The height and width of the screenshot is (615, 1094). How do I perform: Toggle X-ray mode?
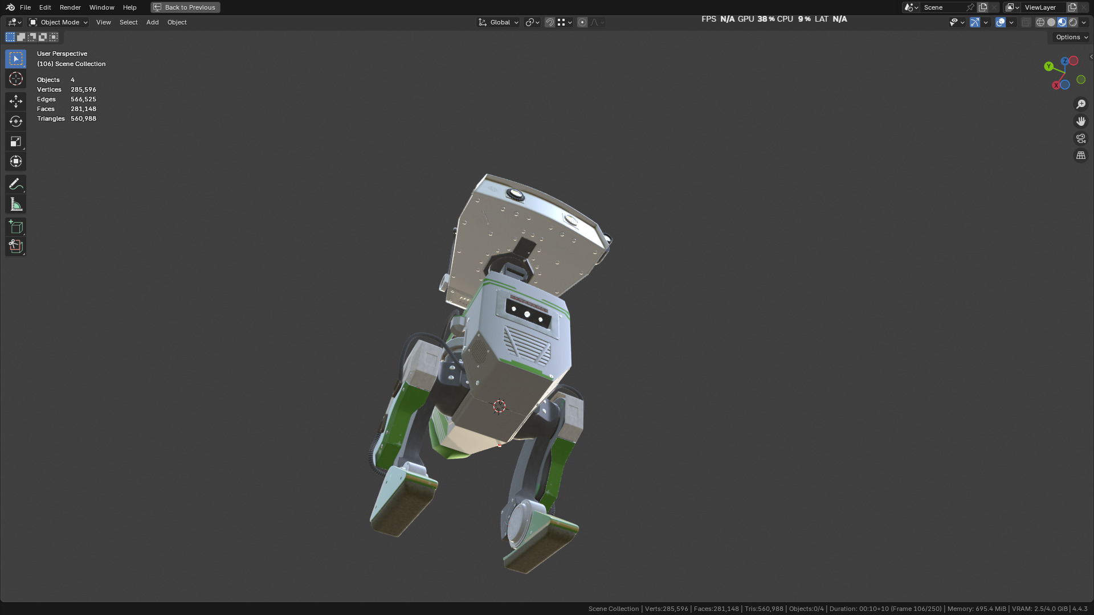(x=1026, y=22)
